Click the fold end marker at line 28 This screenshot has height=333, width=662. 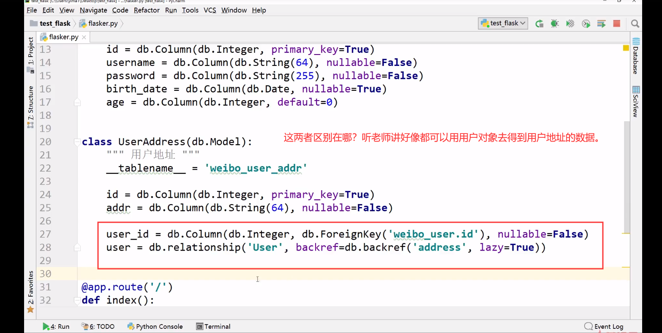[x=77, y=247]
